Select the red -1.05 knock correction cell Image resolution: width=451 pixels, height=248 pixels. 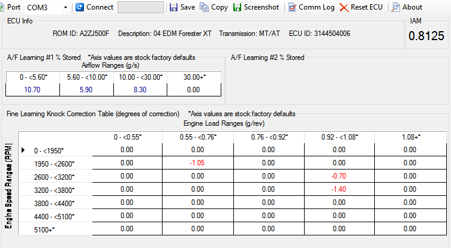pyautogui.click(x=197, y=163)
